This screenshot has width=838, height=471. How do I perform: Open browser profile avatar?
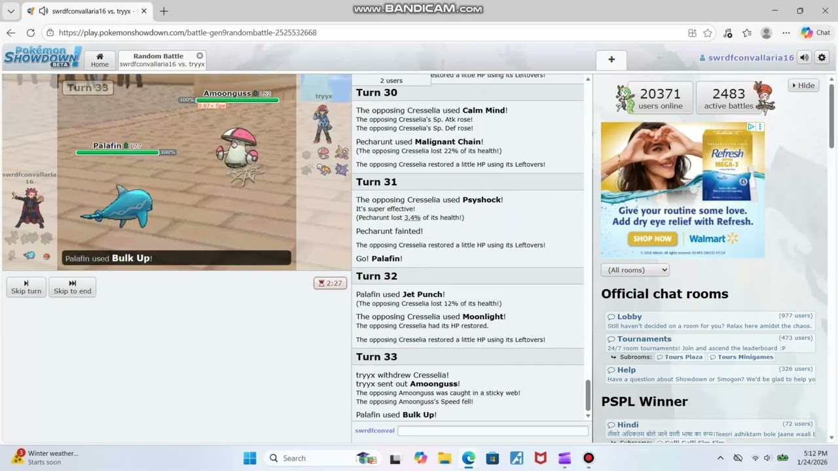[x=766, y=33]
